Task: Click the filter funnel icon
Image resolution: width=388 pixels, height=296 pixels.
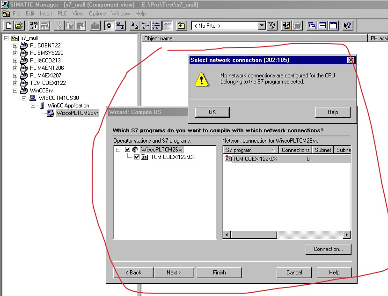Action: [x=272, y=25]
